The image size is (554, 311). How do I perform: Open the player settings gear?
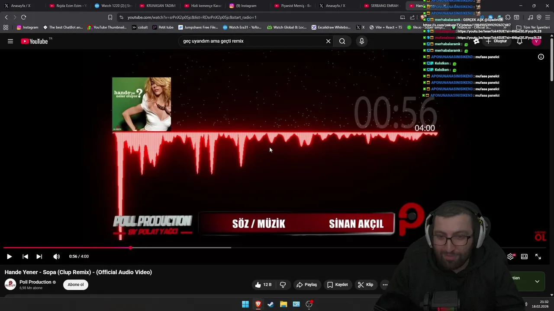point(511,257)
